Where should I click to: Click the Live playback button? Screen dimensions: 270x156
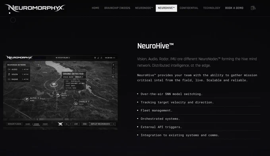(x=76, y=124)
